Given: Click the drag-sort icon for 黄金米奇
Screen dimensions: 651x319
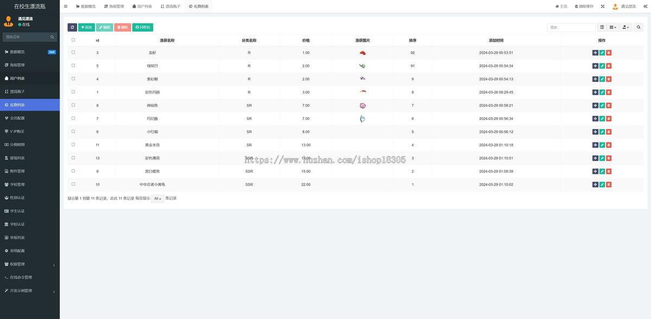Looking at the screenshot, I should point(595,145).
